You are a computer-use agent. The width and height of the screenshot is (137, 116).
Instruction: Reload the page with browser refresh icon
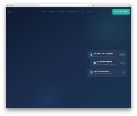coord(89,5)
